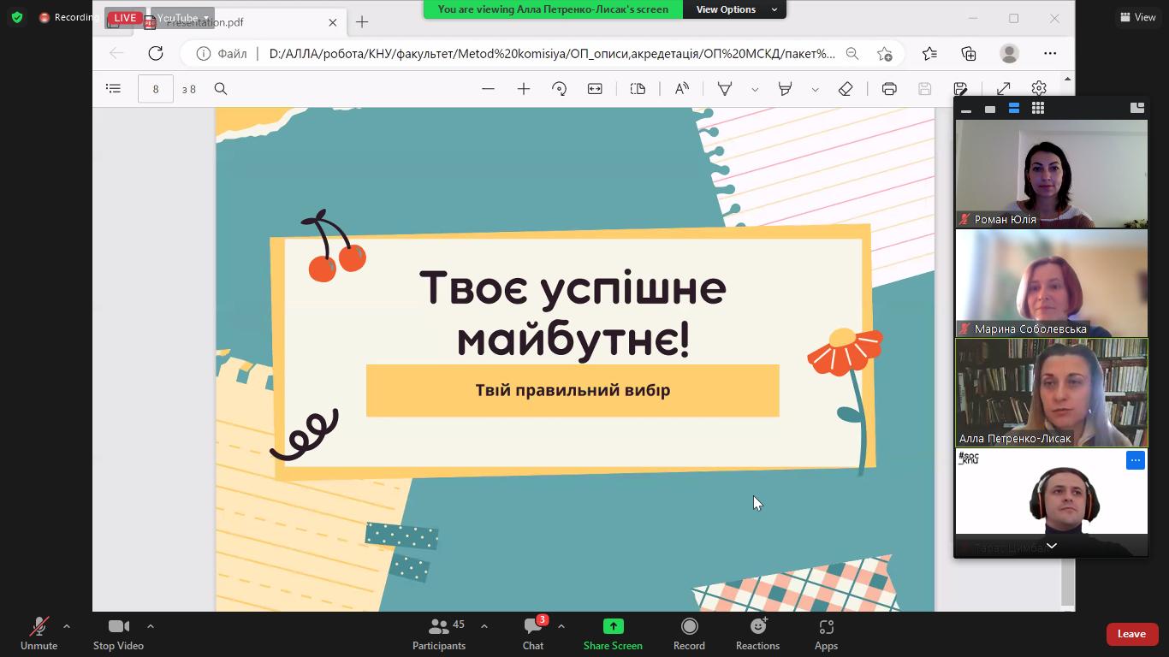Switch video panel to grid view
The image size is (1169, 657).
(x=1038, y=109)
